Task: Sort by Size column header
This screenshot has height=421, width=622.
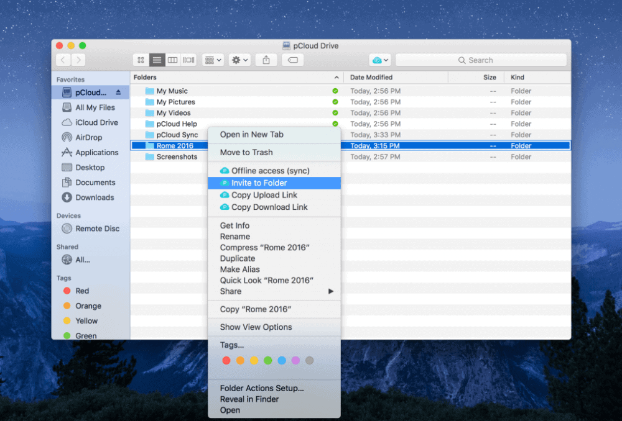Action: 476,77
